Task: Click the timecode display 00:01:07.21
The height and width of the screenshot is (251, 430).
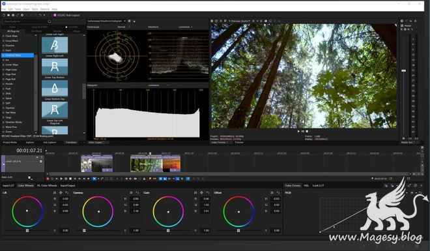Action: [x=29, y=151]
